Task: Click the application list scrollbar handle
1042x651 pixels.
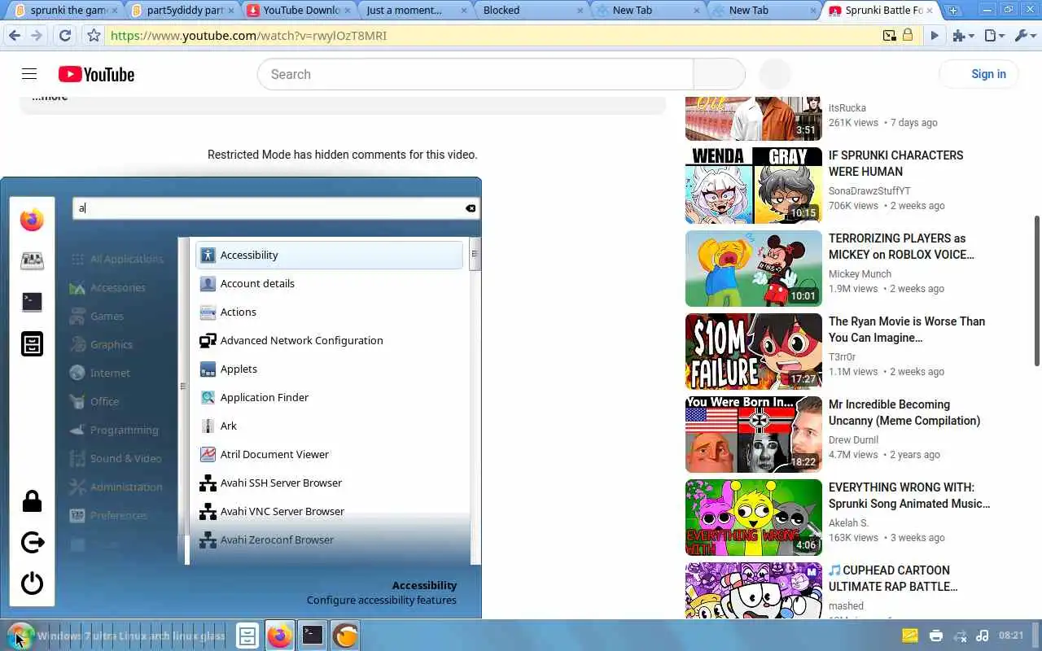Action: coord(475,254)
